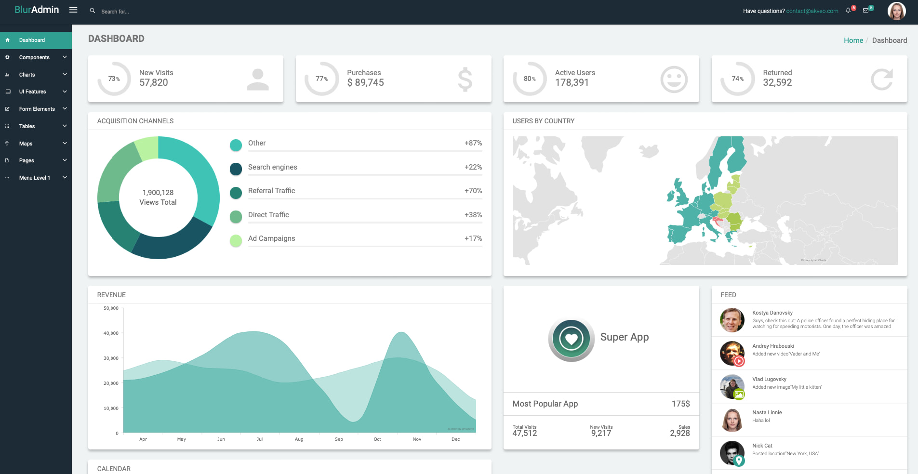Select the Dashboard sidebar item
The height and width of the screenshot is (474, 918).
click(x=32, y=40)
